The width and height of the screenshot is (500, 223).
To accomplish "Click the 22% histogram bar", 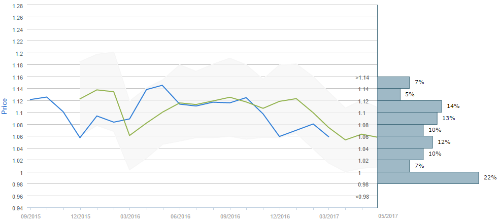I will 428,178.
